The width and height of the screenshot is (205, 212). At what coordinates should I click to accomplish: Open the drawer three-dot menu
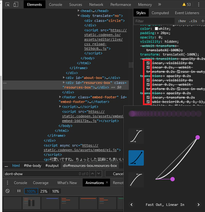(7, 183)
